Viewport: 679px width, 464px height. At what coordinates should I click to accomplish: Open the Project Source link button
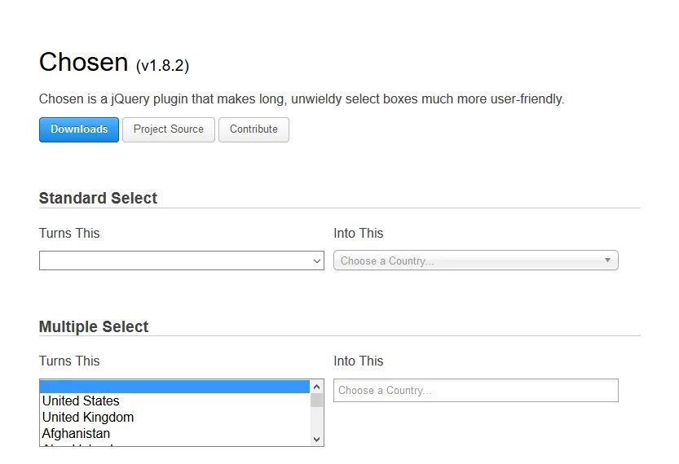169,129
